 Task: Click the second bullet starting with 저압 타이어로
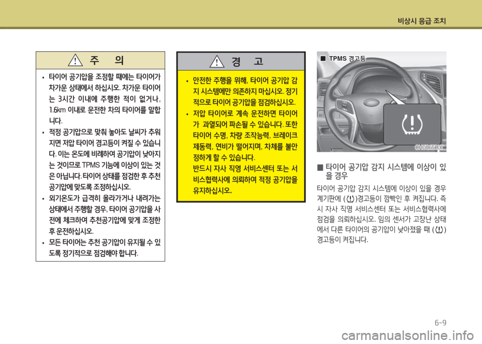pyautogui.click(x=186, y=113)
